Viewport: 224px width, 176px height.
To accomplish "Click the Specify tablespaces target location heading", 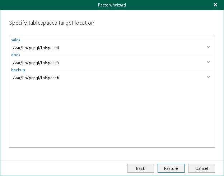I will [x=51, y=23].
